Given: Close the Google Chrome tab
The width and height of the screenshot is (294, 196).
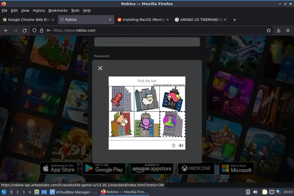Looking at the screenshot, I should tap(53, 20).
